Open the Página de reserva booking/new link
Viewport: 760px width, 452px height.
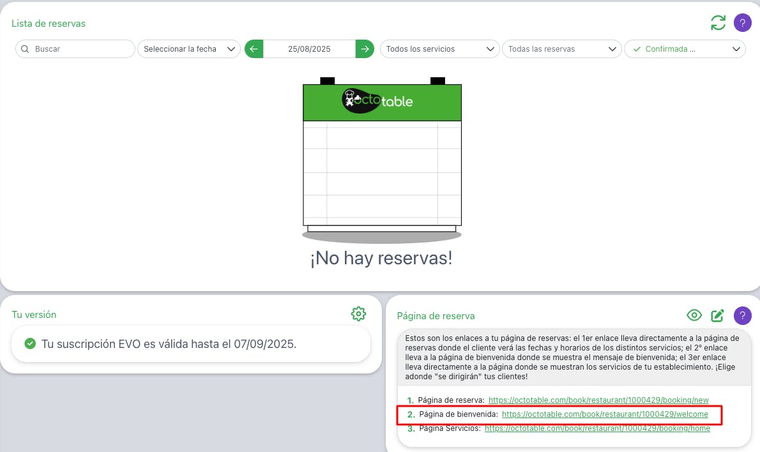598,400
